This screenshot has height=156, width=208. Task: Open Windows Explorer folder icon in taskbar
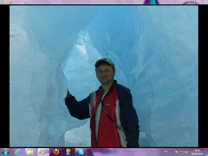click(x=30, y=152)
